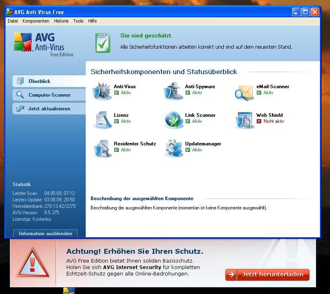Click the AVG icon in title bar
This screenshot has height=294, width=330.
(x=10, y=12)
